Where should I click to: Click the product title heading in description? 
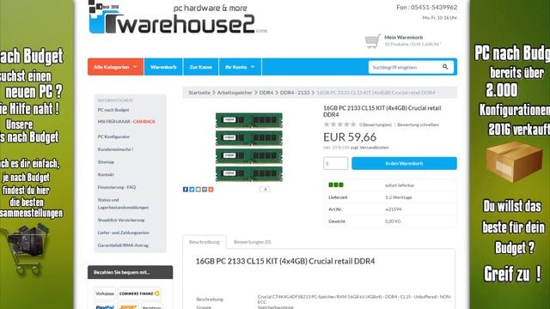tap(285, 261)
